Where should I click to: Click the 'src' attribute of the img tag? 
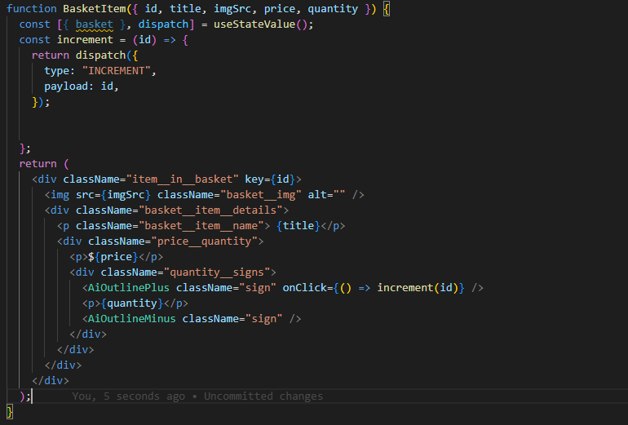pyautogui.click(x=85, y=195)
